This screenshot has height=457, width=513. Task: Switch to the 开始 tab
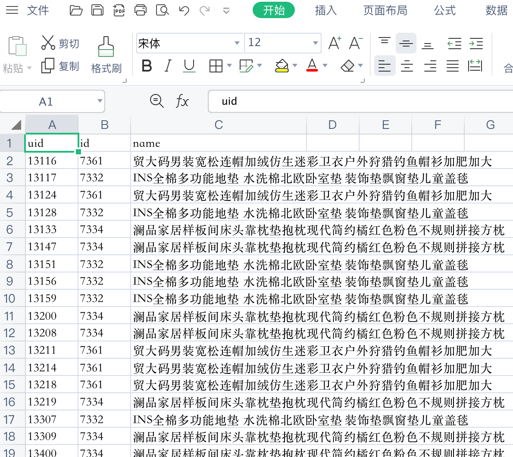[274, 10]
